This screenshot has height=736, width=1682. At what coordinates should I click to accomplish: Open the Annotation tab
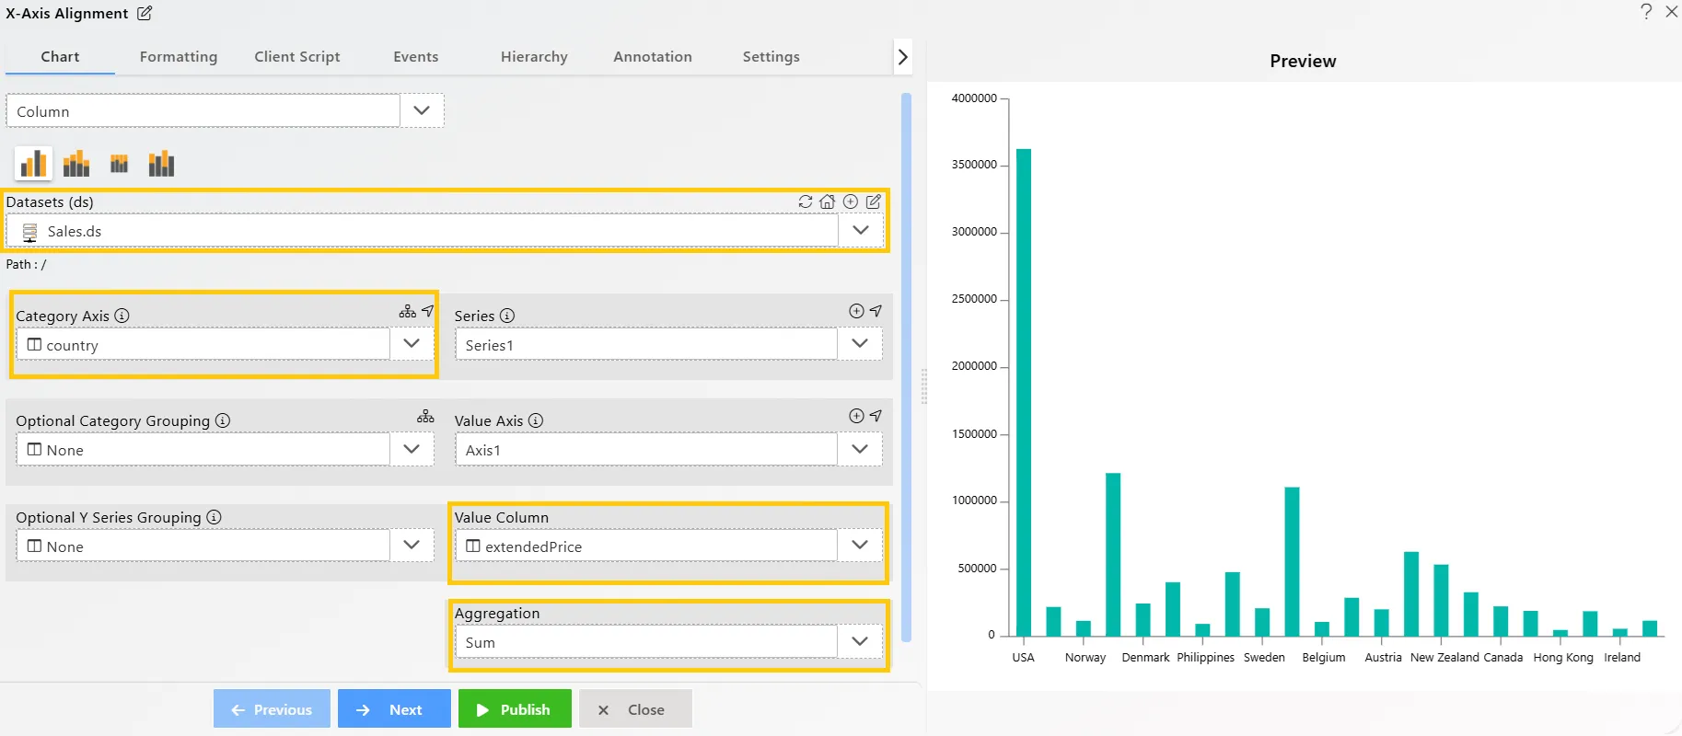[x=653, y=56]
